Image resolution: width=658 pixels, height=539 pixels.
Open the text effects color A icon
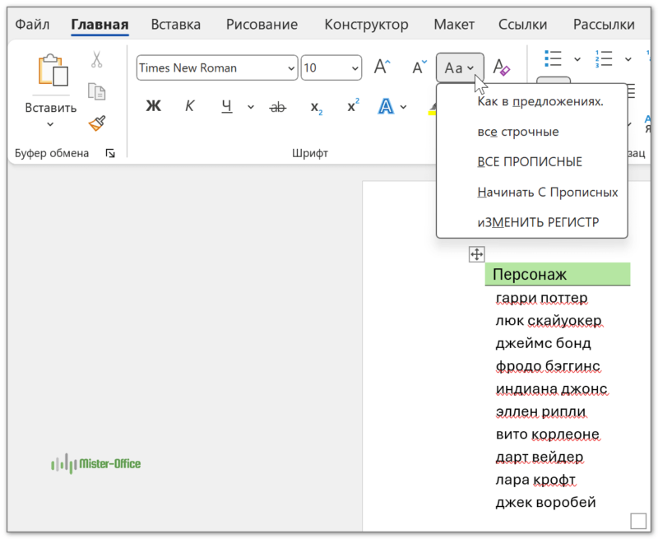[386, 107]
